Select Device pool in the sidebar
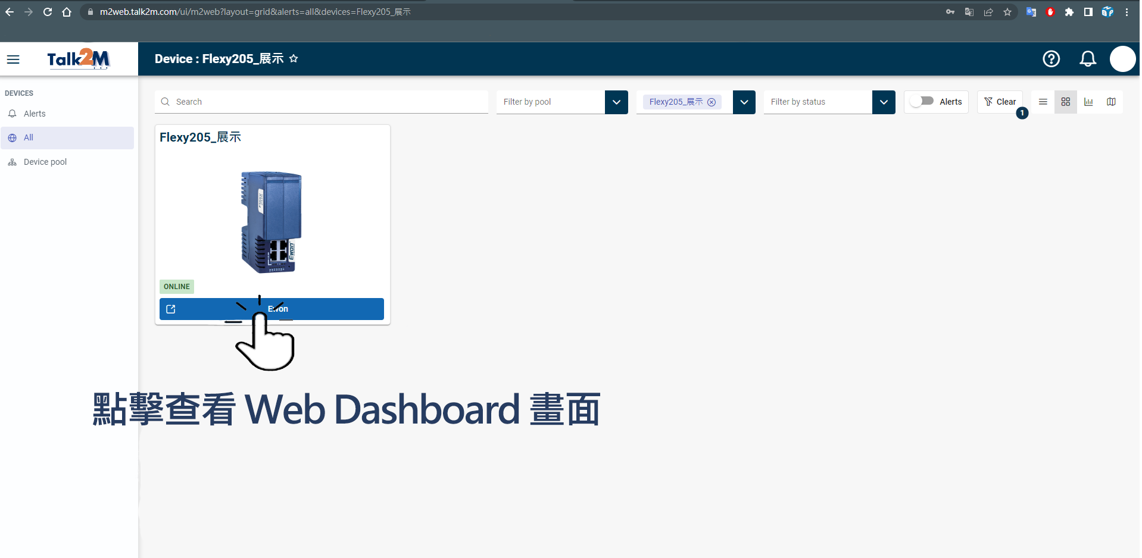The height and width of the screenshot is (558, 1142). pos(67,162)
